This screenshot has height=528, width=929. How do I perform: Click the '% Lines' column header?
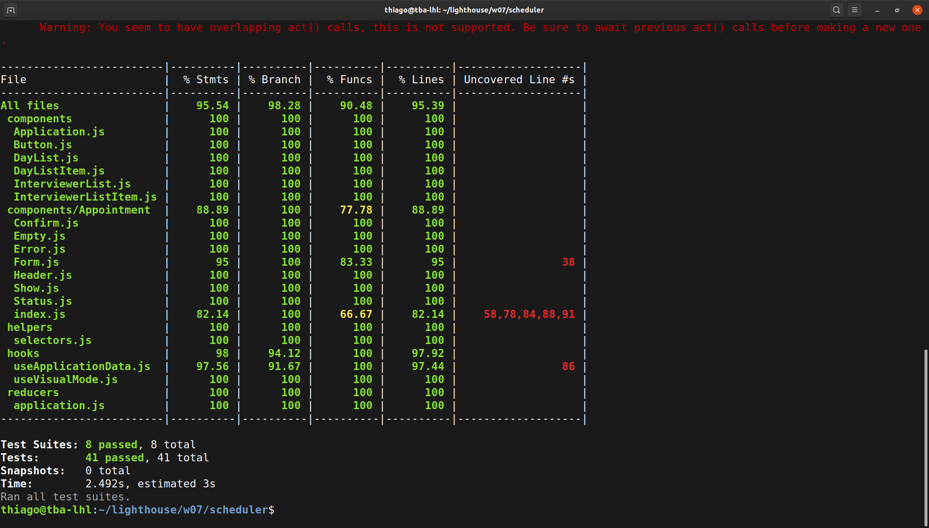click(421, 80)
